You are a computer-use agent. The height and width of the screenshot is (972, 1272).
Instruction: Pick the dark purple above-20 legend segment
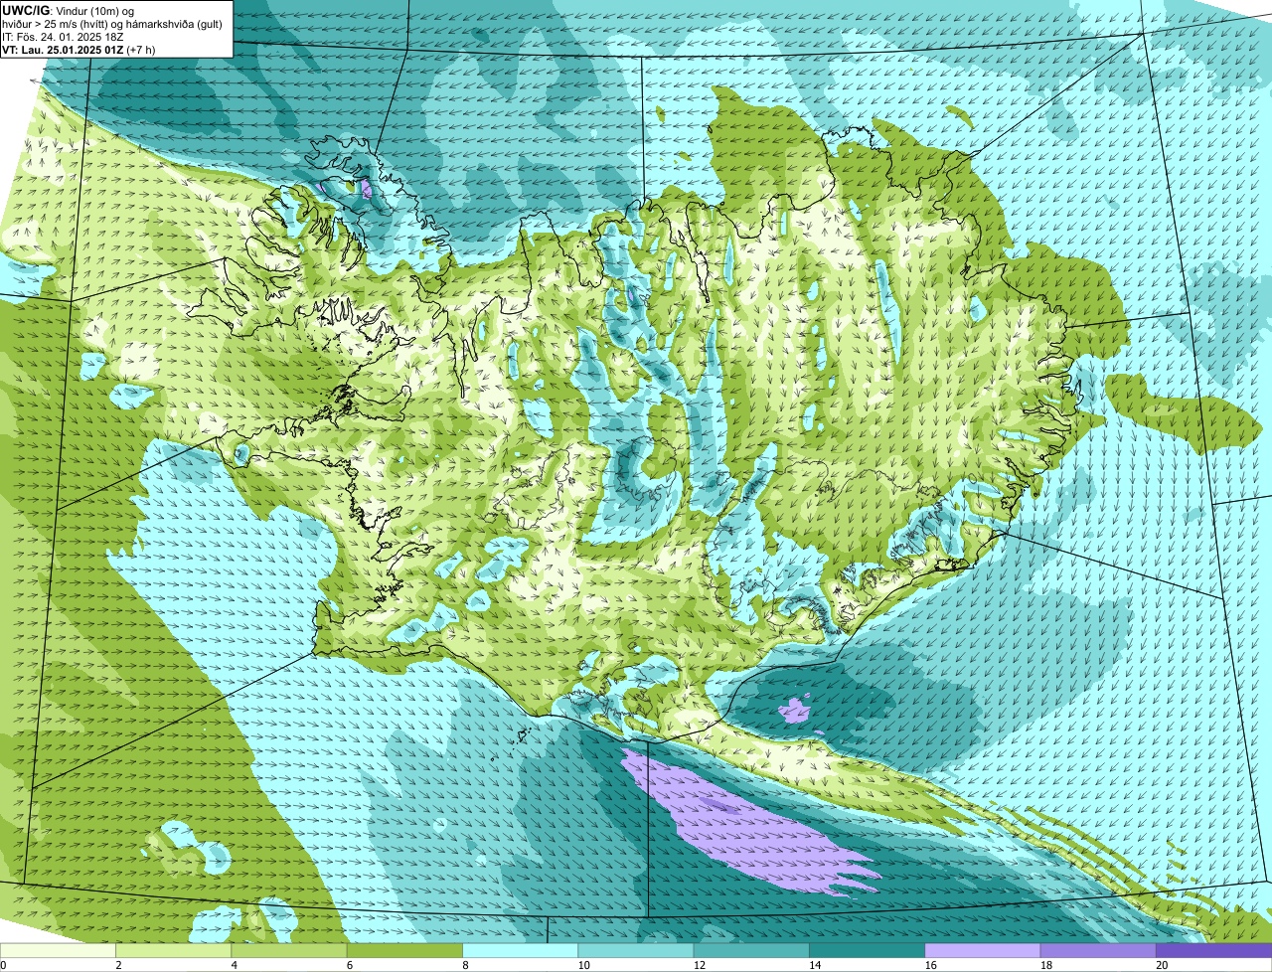(x=1213, y=950)
